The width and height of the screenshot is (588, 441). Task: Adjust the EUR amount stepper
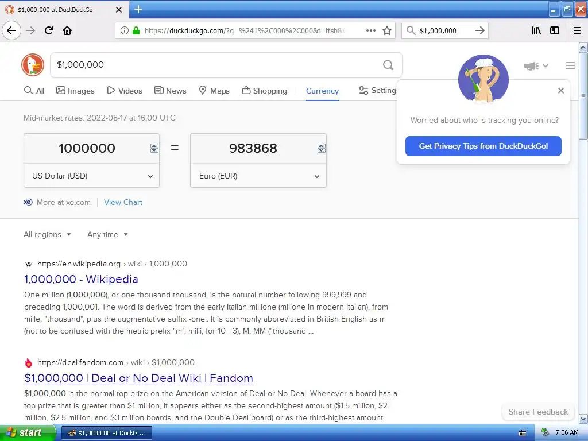click(322, 148)
